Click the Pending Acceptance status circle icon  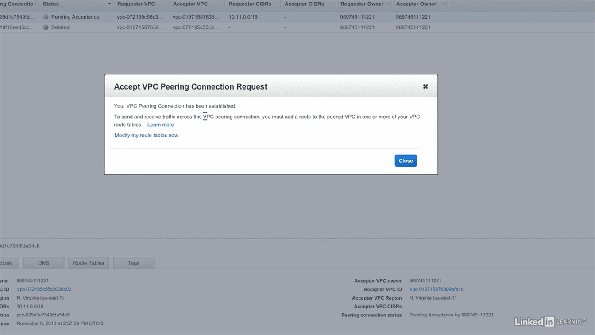point(46,17)
